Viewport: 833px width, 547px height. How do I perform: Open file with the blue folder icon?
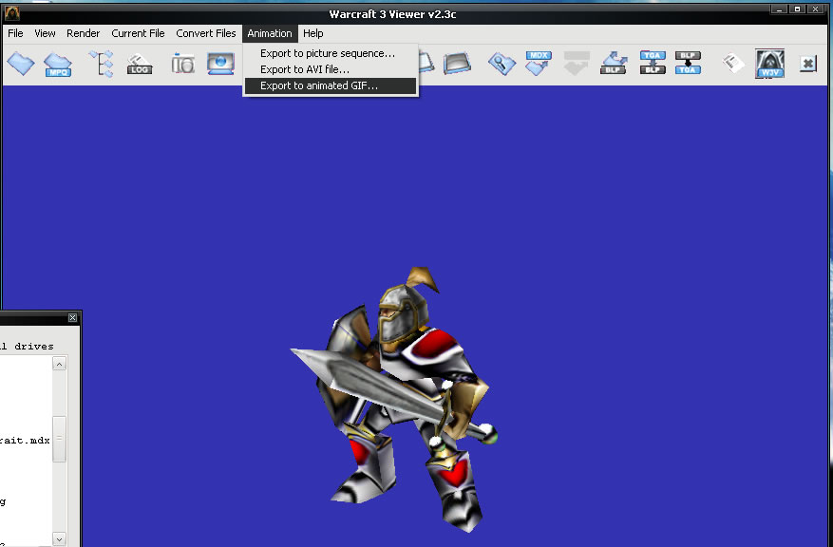(21, 64)
